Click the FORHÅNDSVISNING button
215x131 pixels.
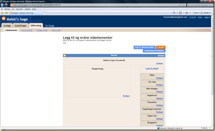[x=154, y=51]
